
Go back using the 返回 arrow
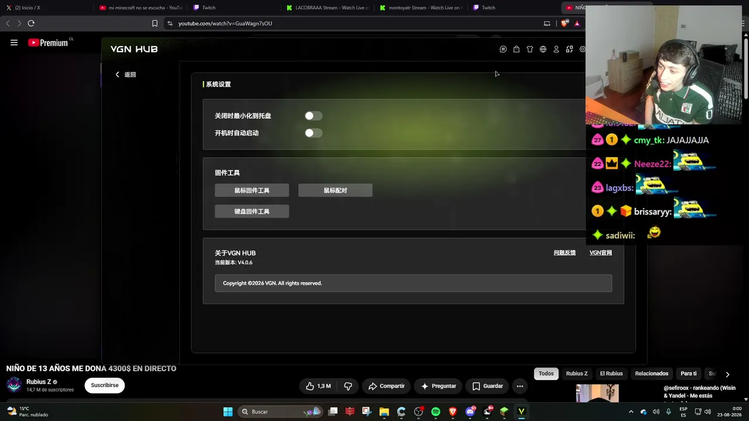coord(126,74)
